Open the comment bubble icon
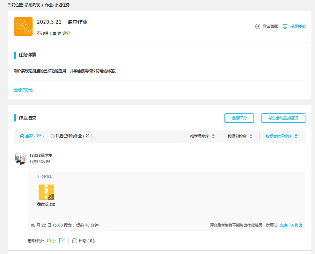 tap(75, 241)
